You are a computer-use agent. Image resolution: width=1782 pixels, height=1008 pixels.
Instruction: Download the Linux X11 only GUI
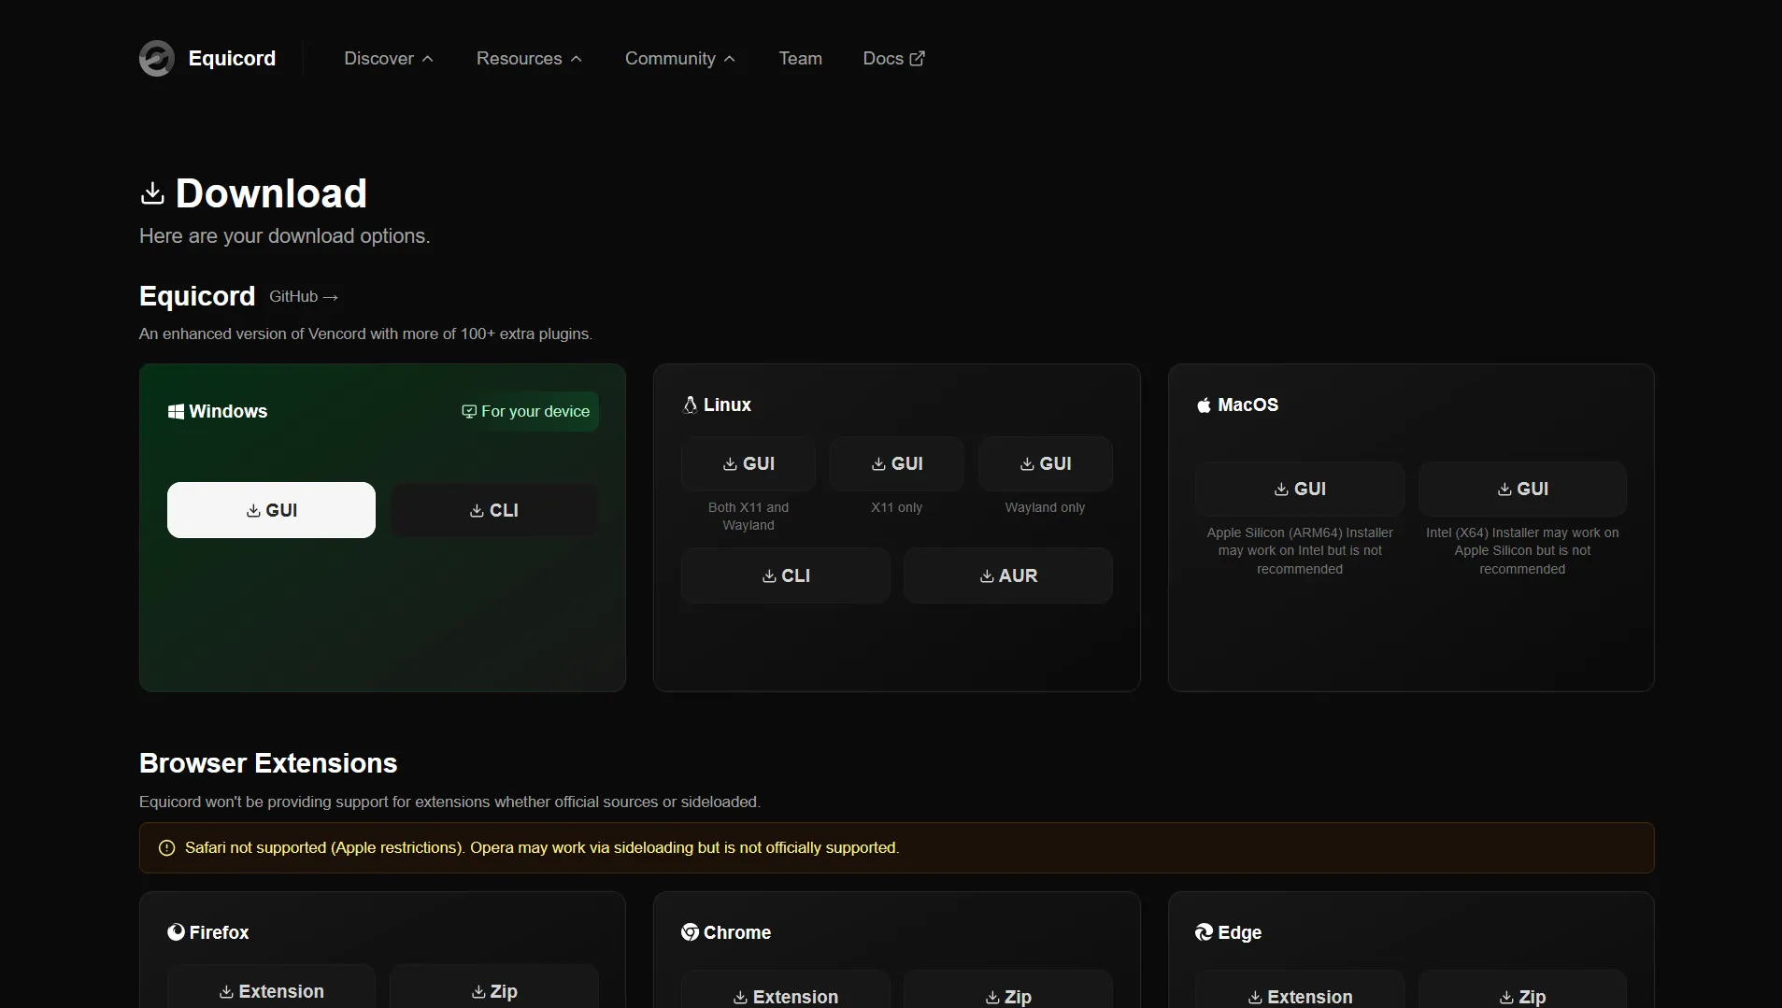(897, 463)
